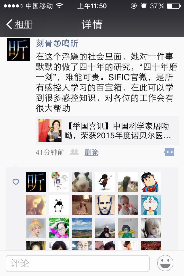The width and height of the screenshot is (184, 276).
Task: Open the baby photo avatar
Action: 128,205
